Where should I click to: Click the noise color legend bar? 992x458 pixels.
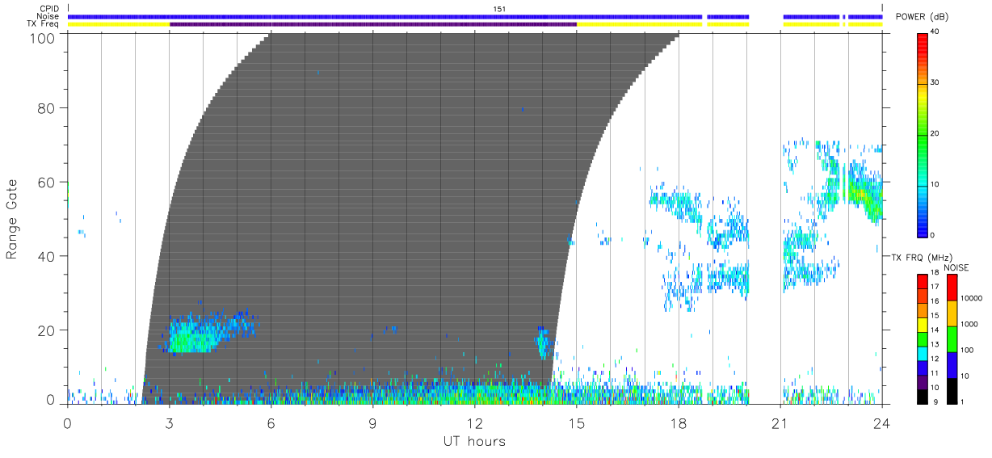(x=952, y=338)
